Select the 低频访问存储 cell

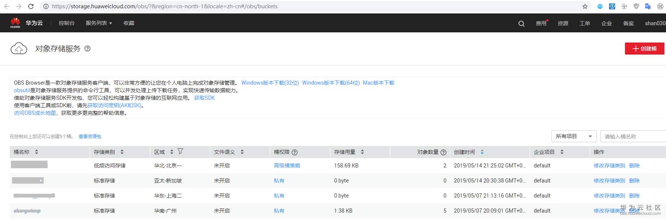coord(110,166)
